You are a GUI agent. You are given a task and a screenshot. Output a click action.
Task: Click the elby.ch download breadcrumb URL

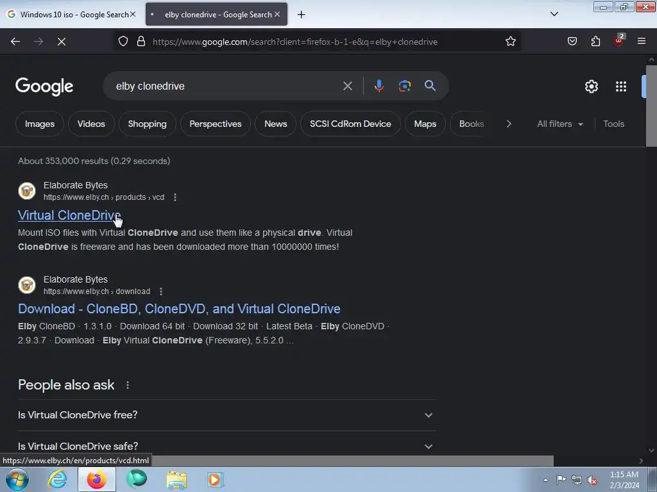click(x=97, y=291)
